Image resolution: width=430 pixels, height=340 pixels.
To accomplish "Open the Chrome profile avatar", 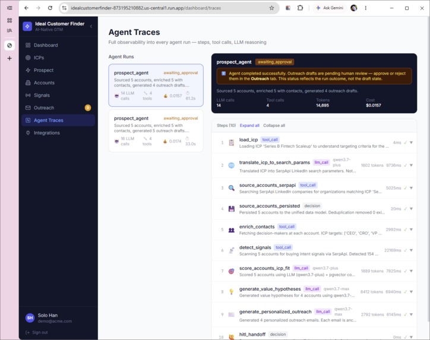I will (x=354, y=8).
